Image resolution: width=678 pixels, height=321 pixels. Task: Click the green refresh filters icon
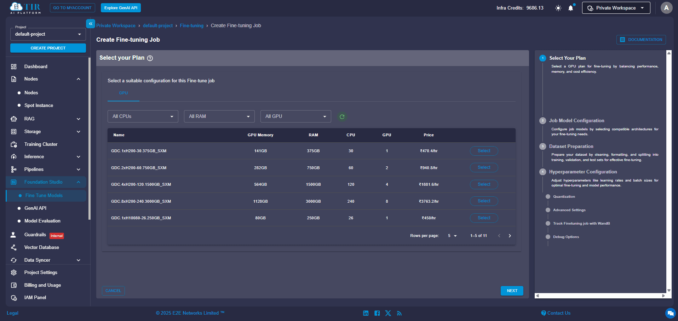pos(342,117)
